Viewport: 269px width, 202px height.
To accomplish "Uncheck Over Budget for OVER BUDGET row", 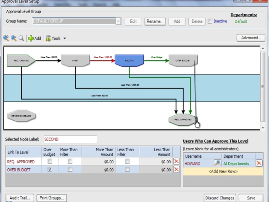I will pos(50,169).
